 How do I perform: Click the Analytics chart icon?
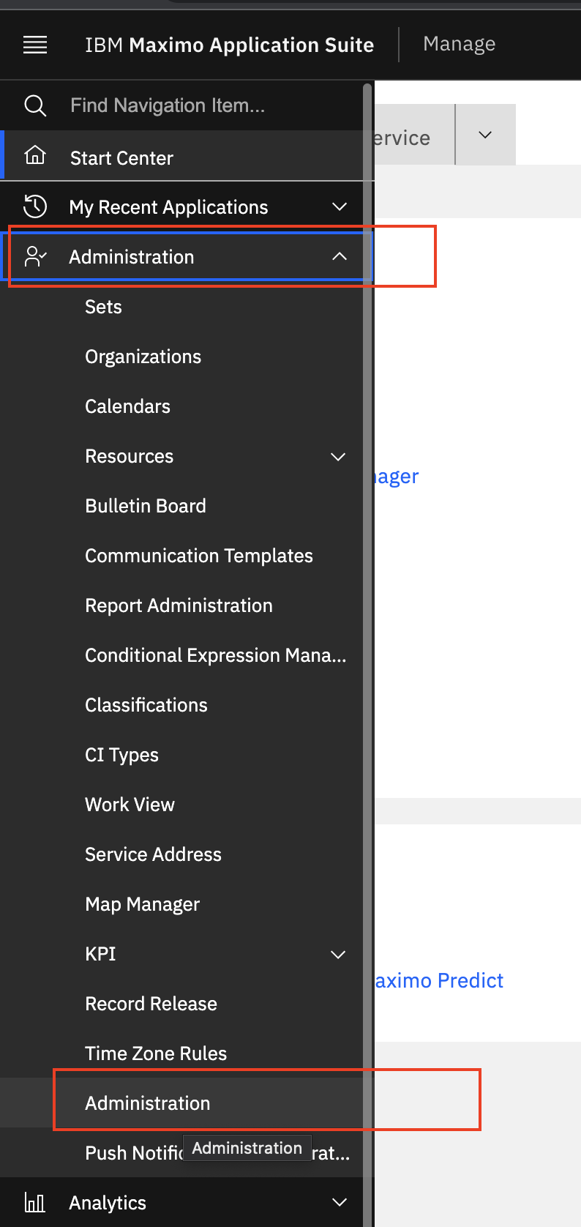point(35,1202)
